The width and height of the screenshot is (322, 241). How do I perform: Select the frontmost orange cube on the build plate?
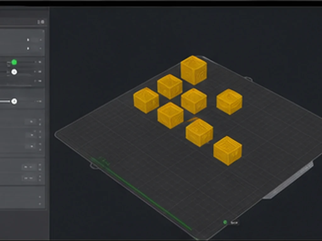228,151
